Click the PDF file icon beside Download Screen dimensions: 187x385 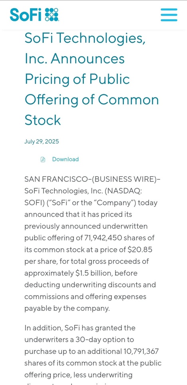coord(43,159)
